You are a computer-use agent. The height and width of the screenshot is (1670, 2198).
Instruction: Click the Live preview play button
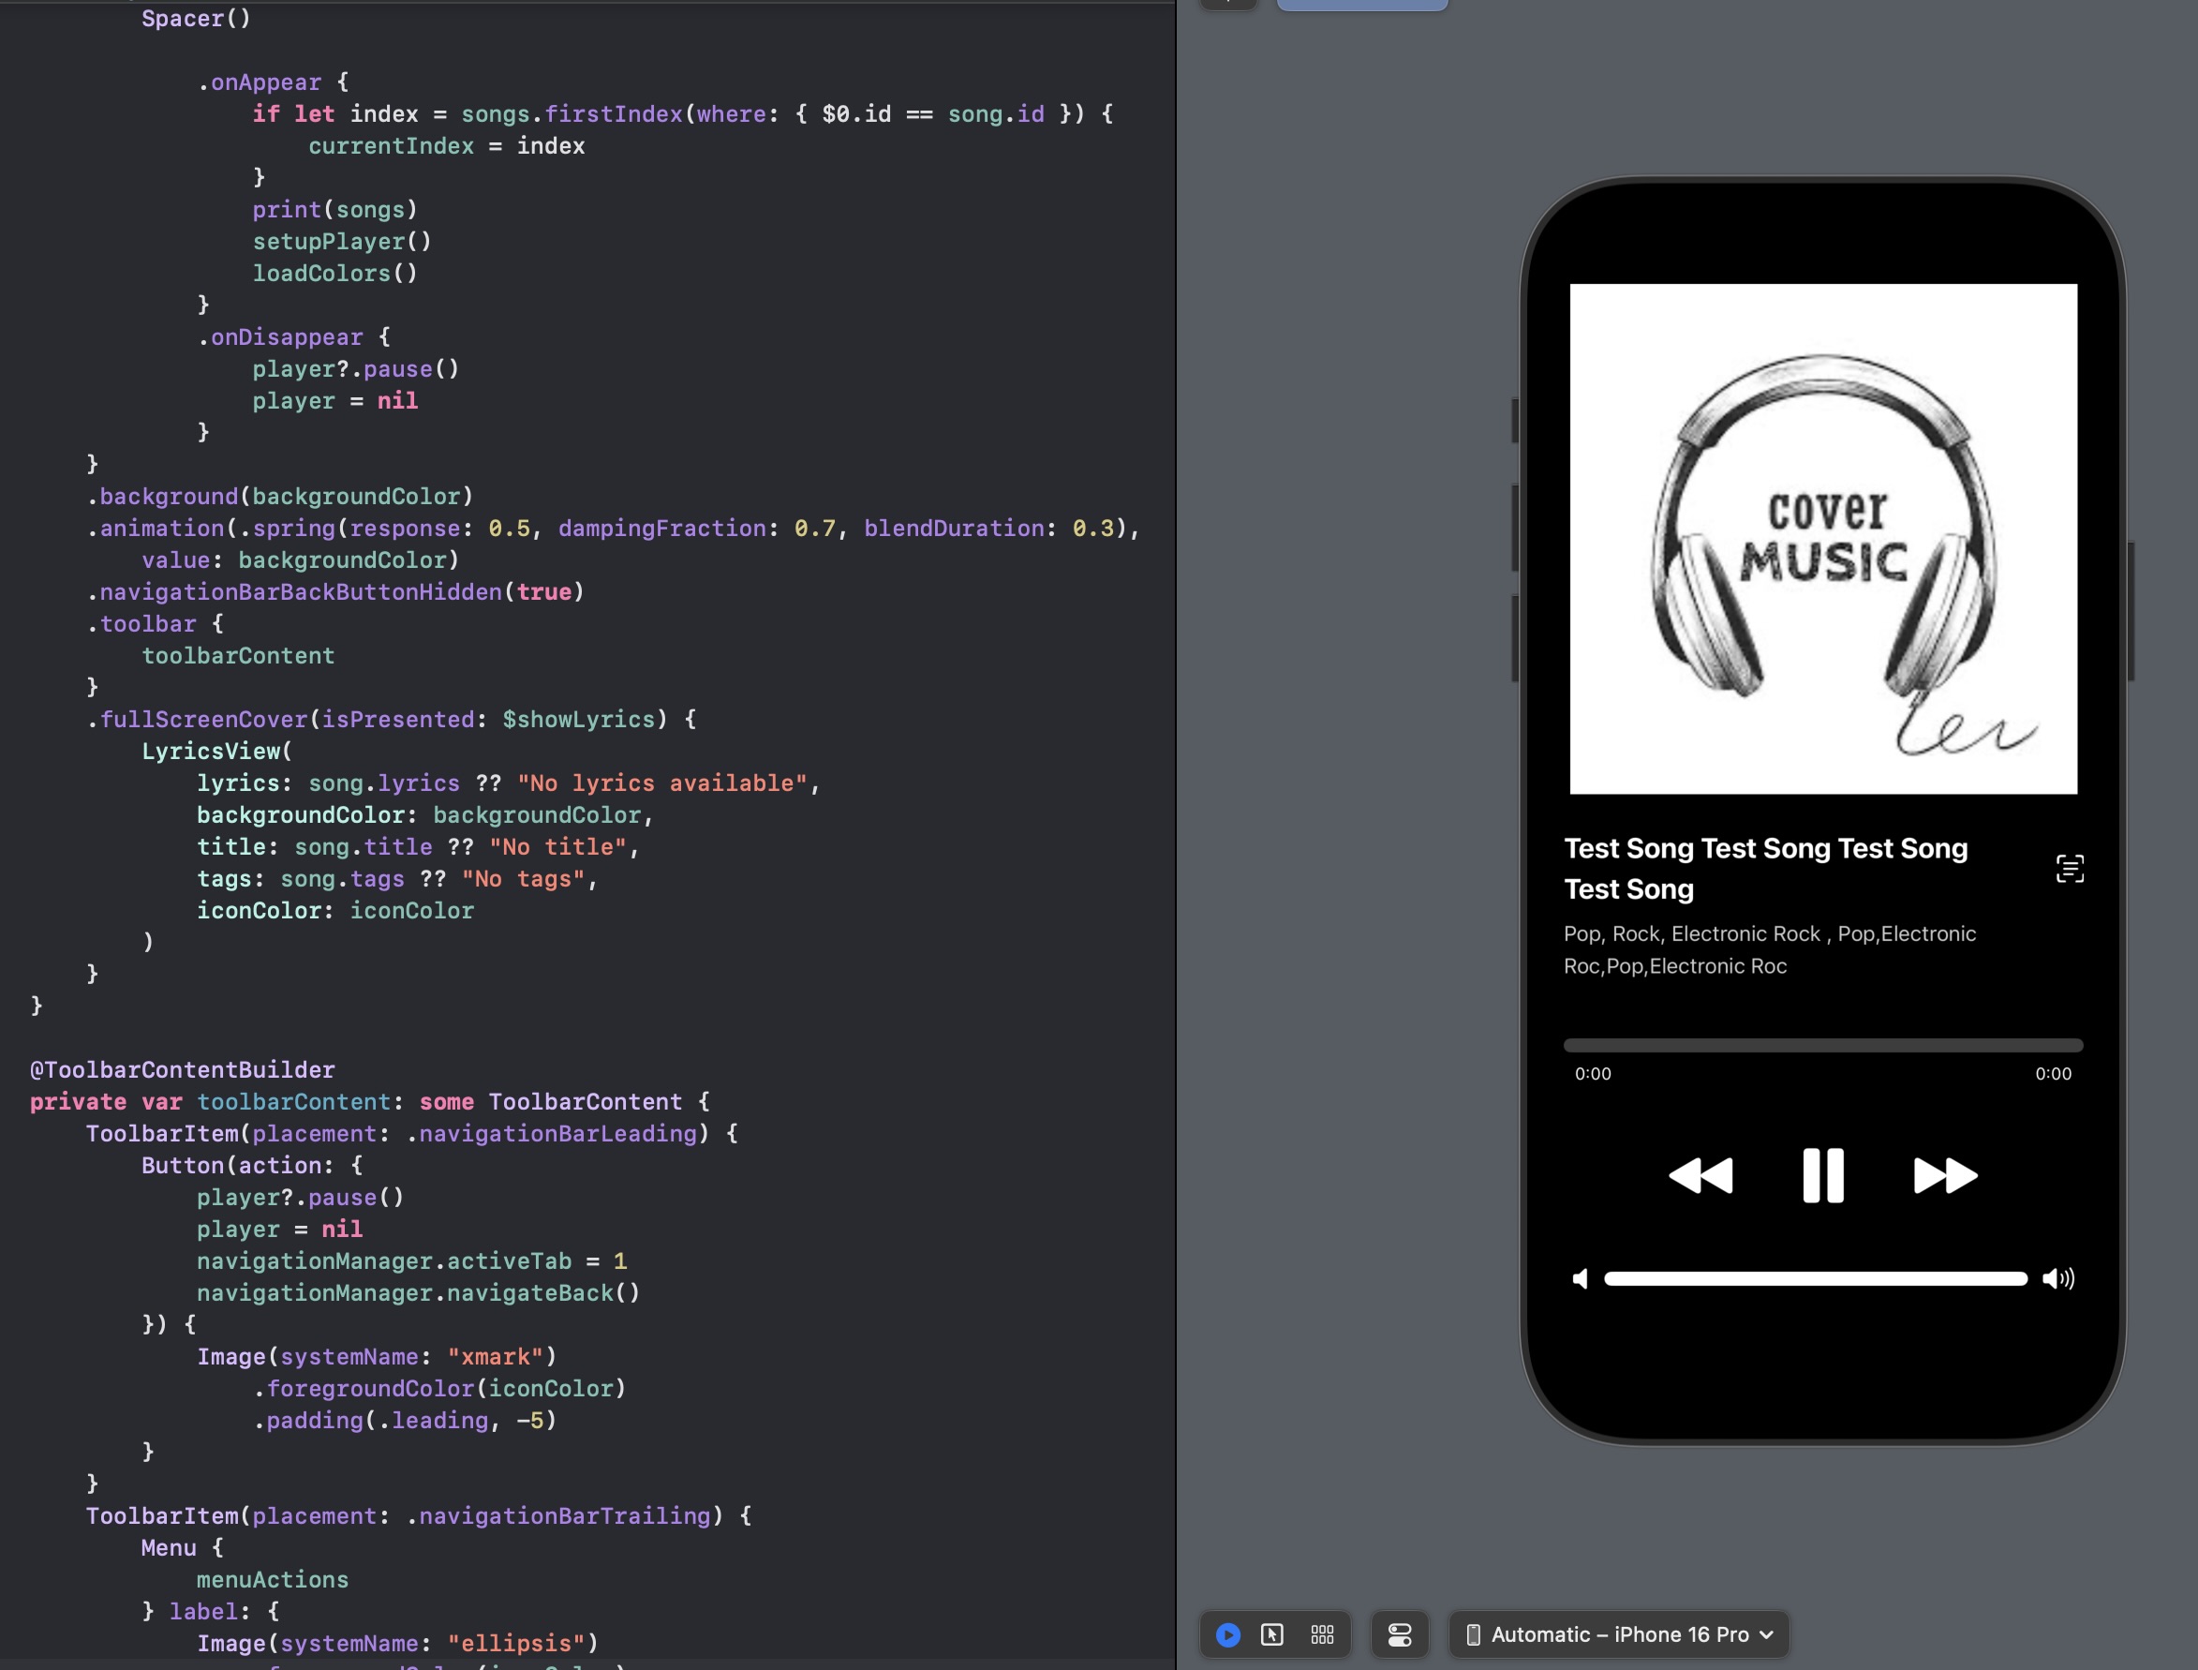tap(1228, 1634)
